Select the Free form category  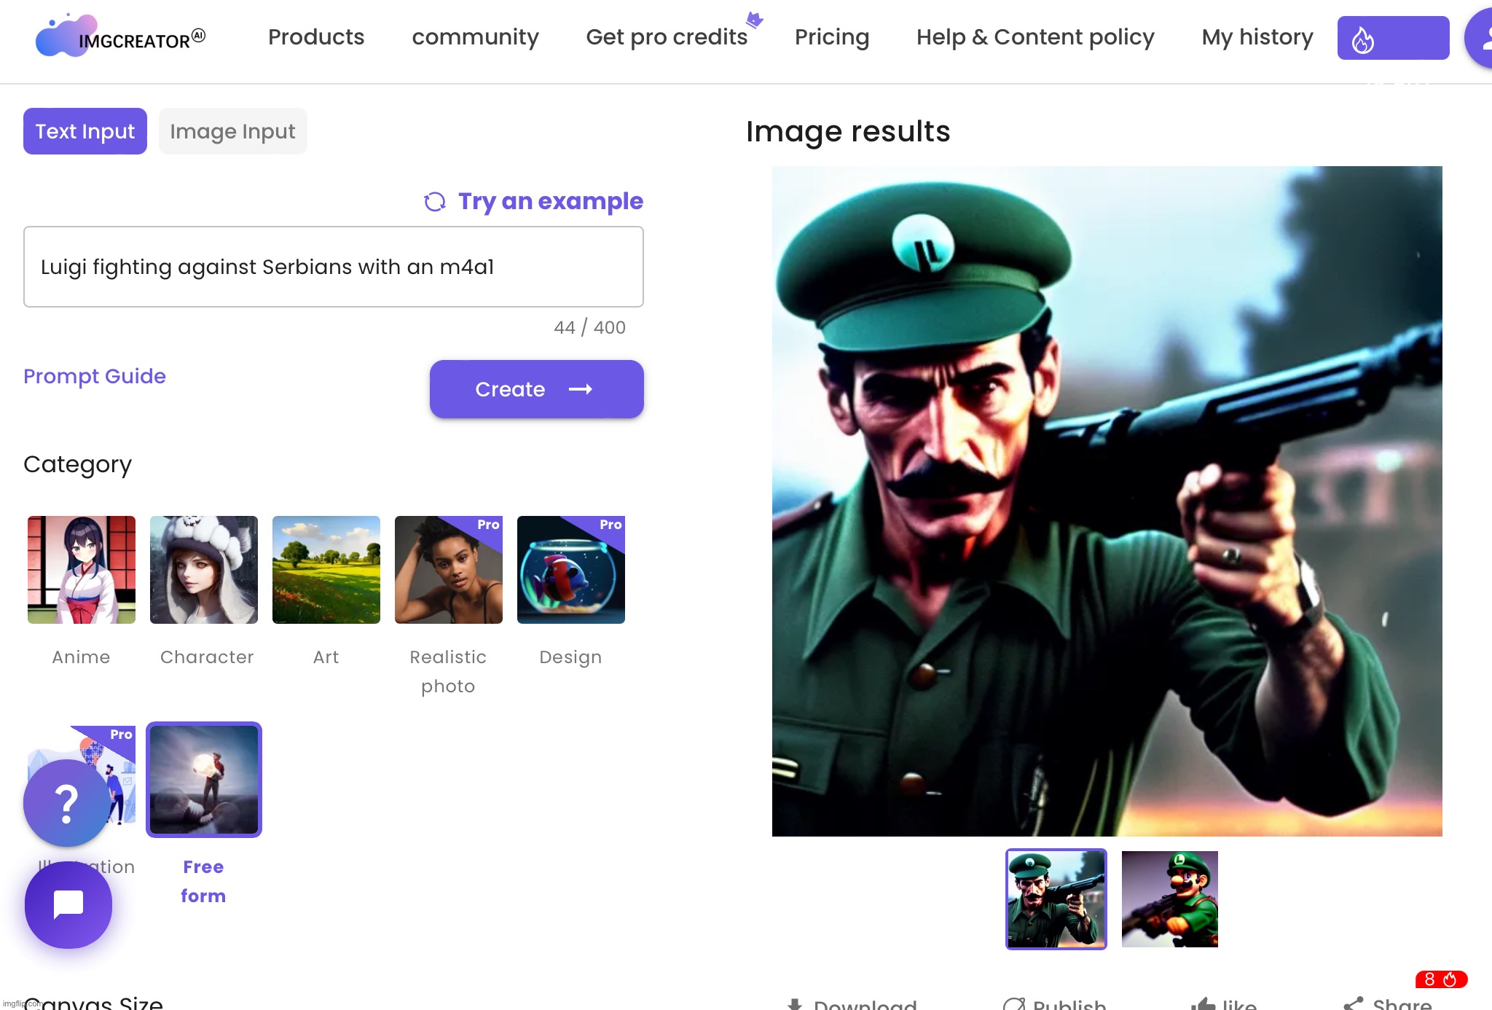click(204, 780)
